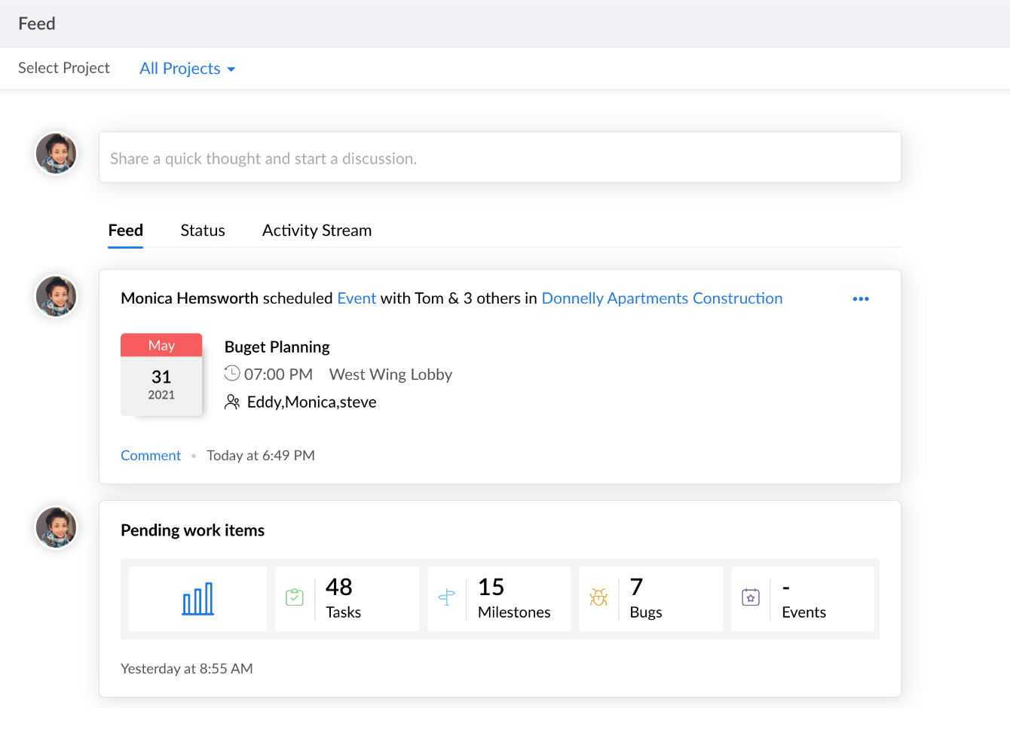Open the Events calendar icon
1010x739 pixels.
click(751, 597)
